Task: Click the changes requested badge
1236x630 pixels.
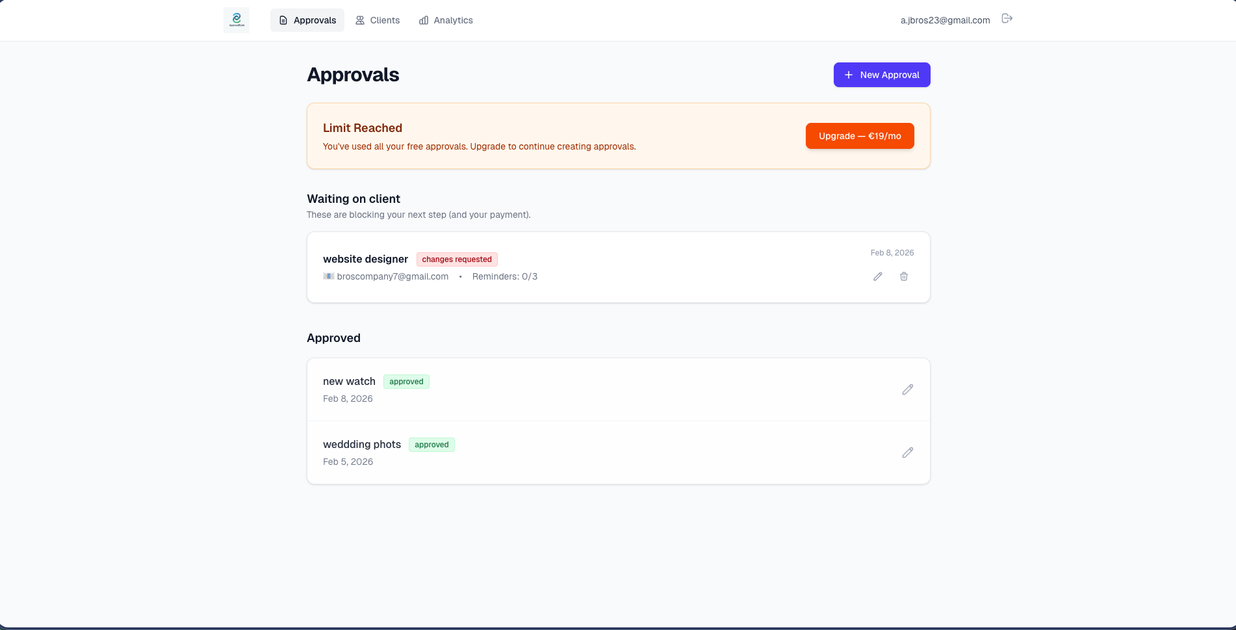Action: coord(456,259)
